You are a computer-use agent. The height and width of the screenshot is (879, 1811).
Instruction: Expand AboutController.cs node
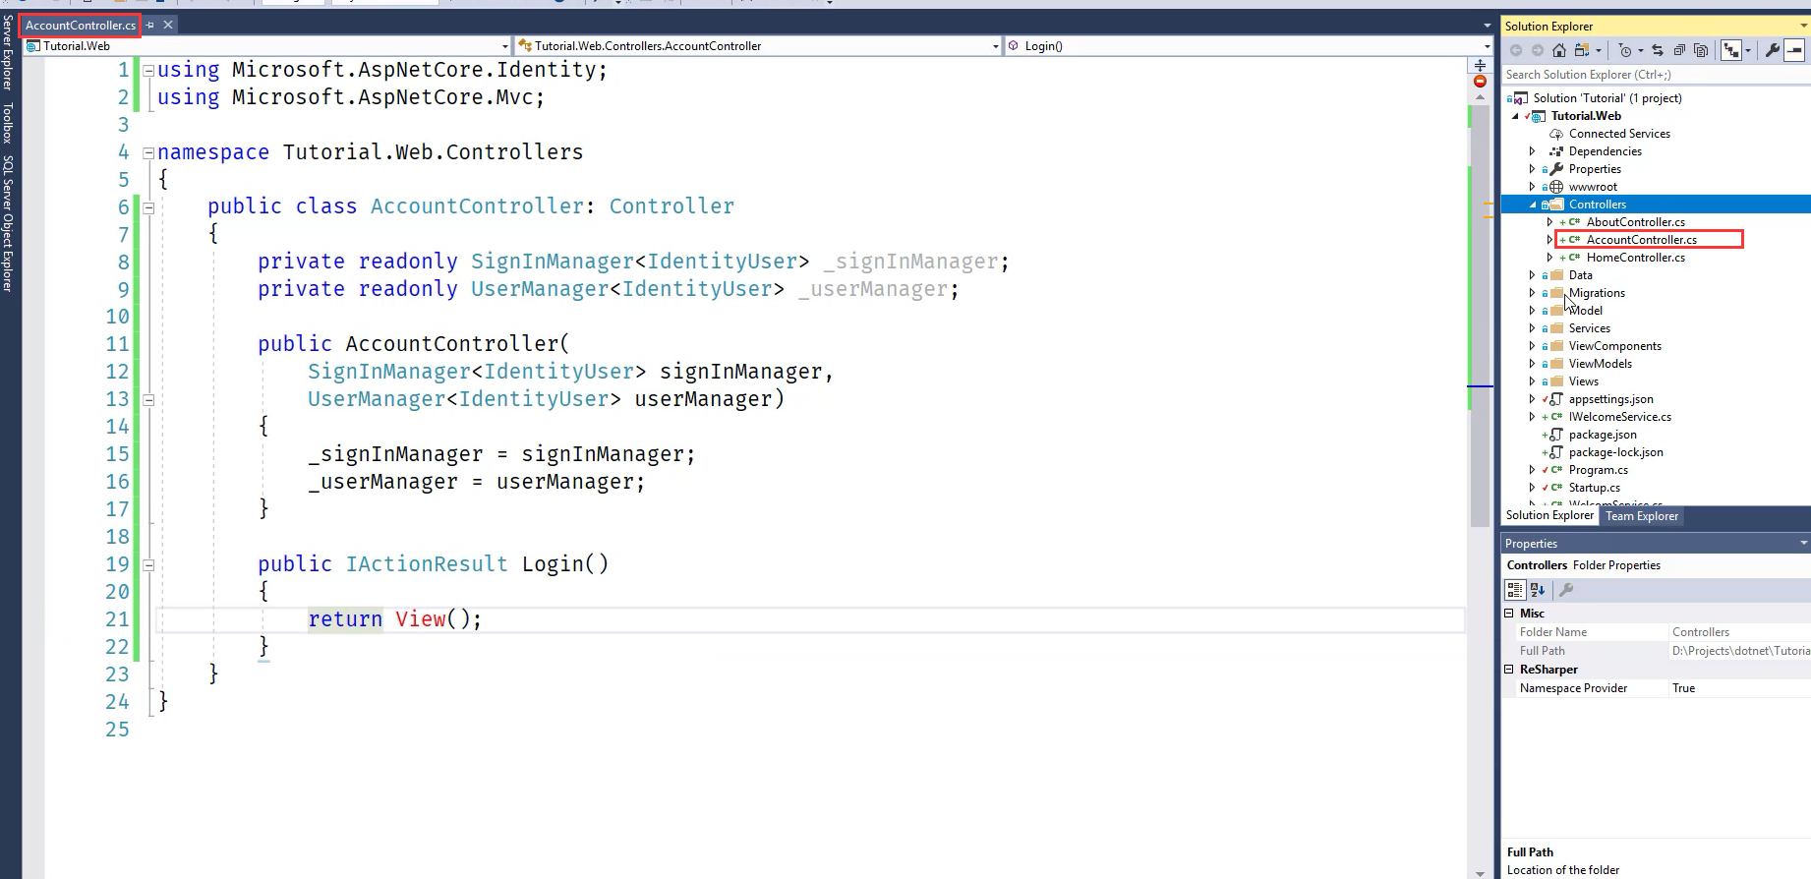(x=1550, y=222)
